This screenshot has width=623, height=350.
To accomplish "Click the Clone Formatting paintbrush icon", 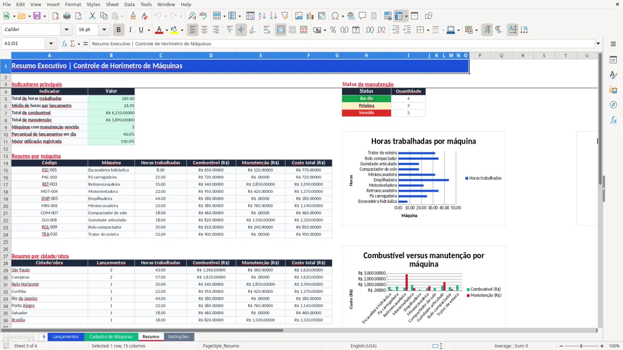I will (133, 16).
